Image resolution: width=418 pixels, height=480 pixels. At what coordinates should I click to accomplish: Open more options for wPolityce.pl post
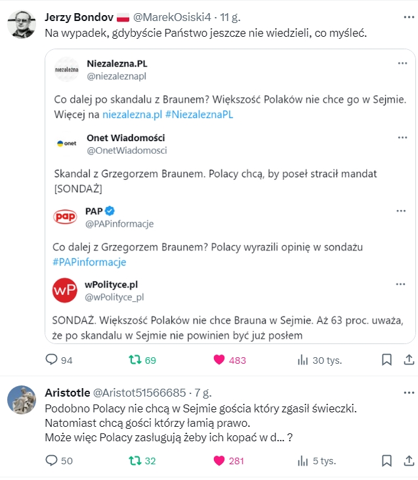(x=402, y=284)
